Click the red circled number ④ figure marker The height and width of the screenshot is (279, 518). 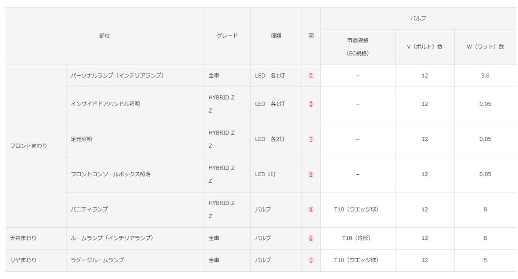tap(311, 174)
